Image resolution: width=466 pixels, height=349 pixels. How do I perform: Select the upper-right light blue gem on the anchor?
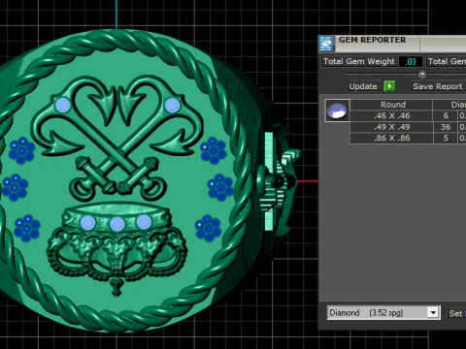(x=172, y=106)
